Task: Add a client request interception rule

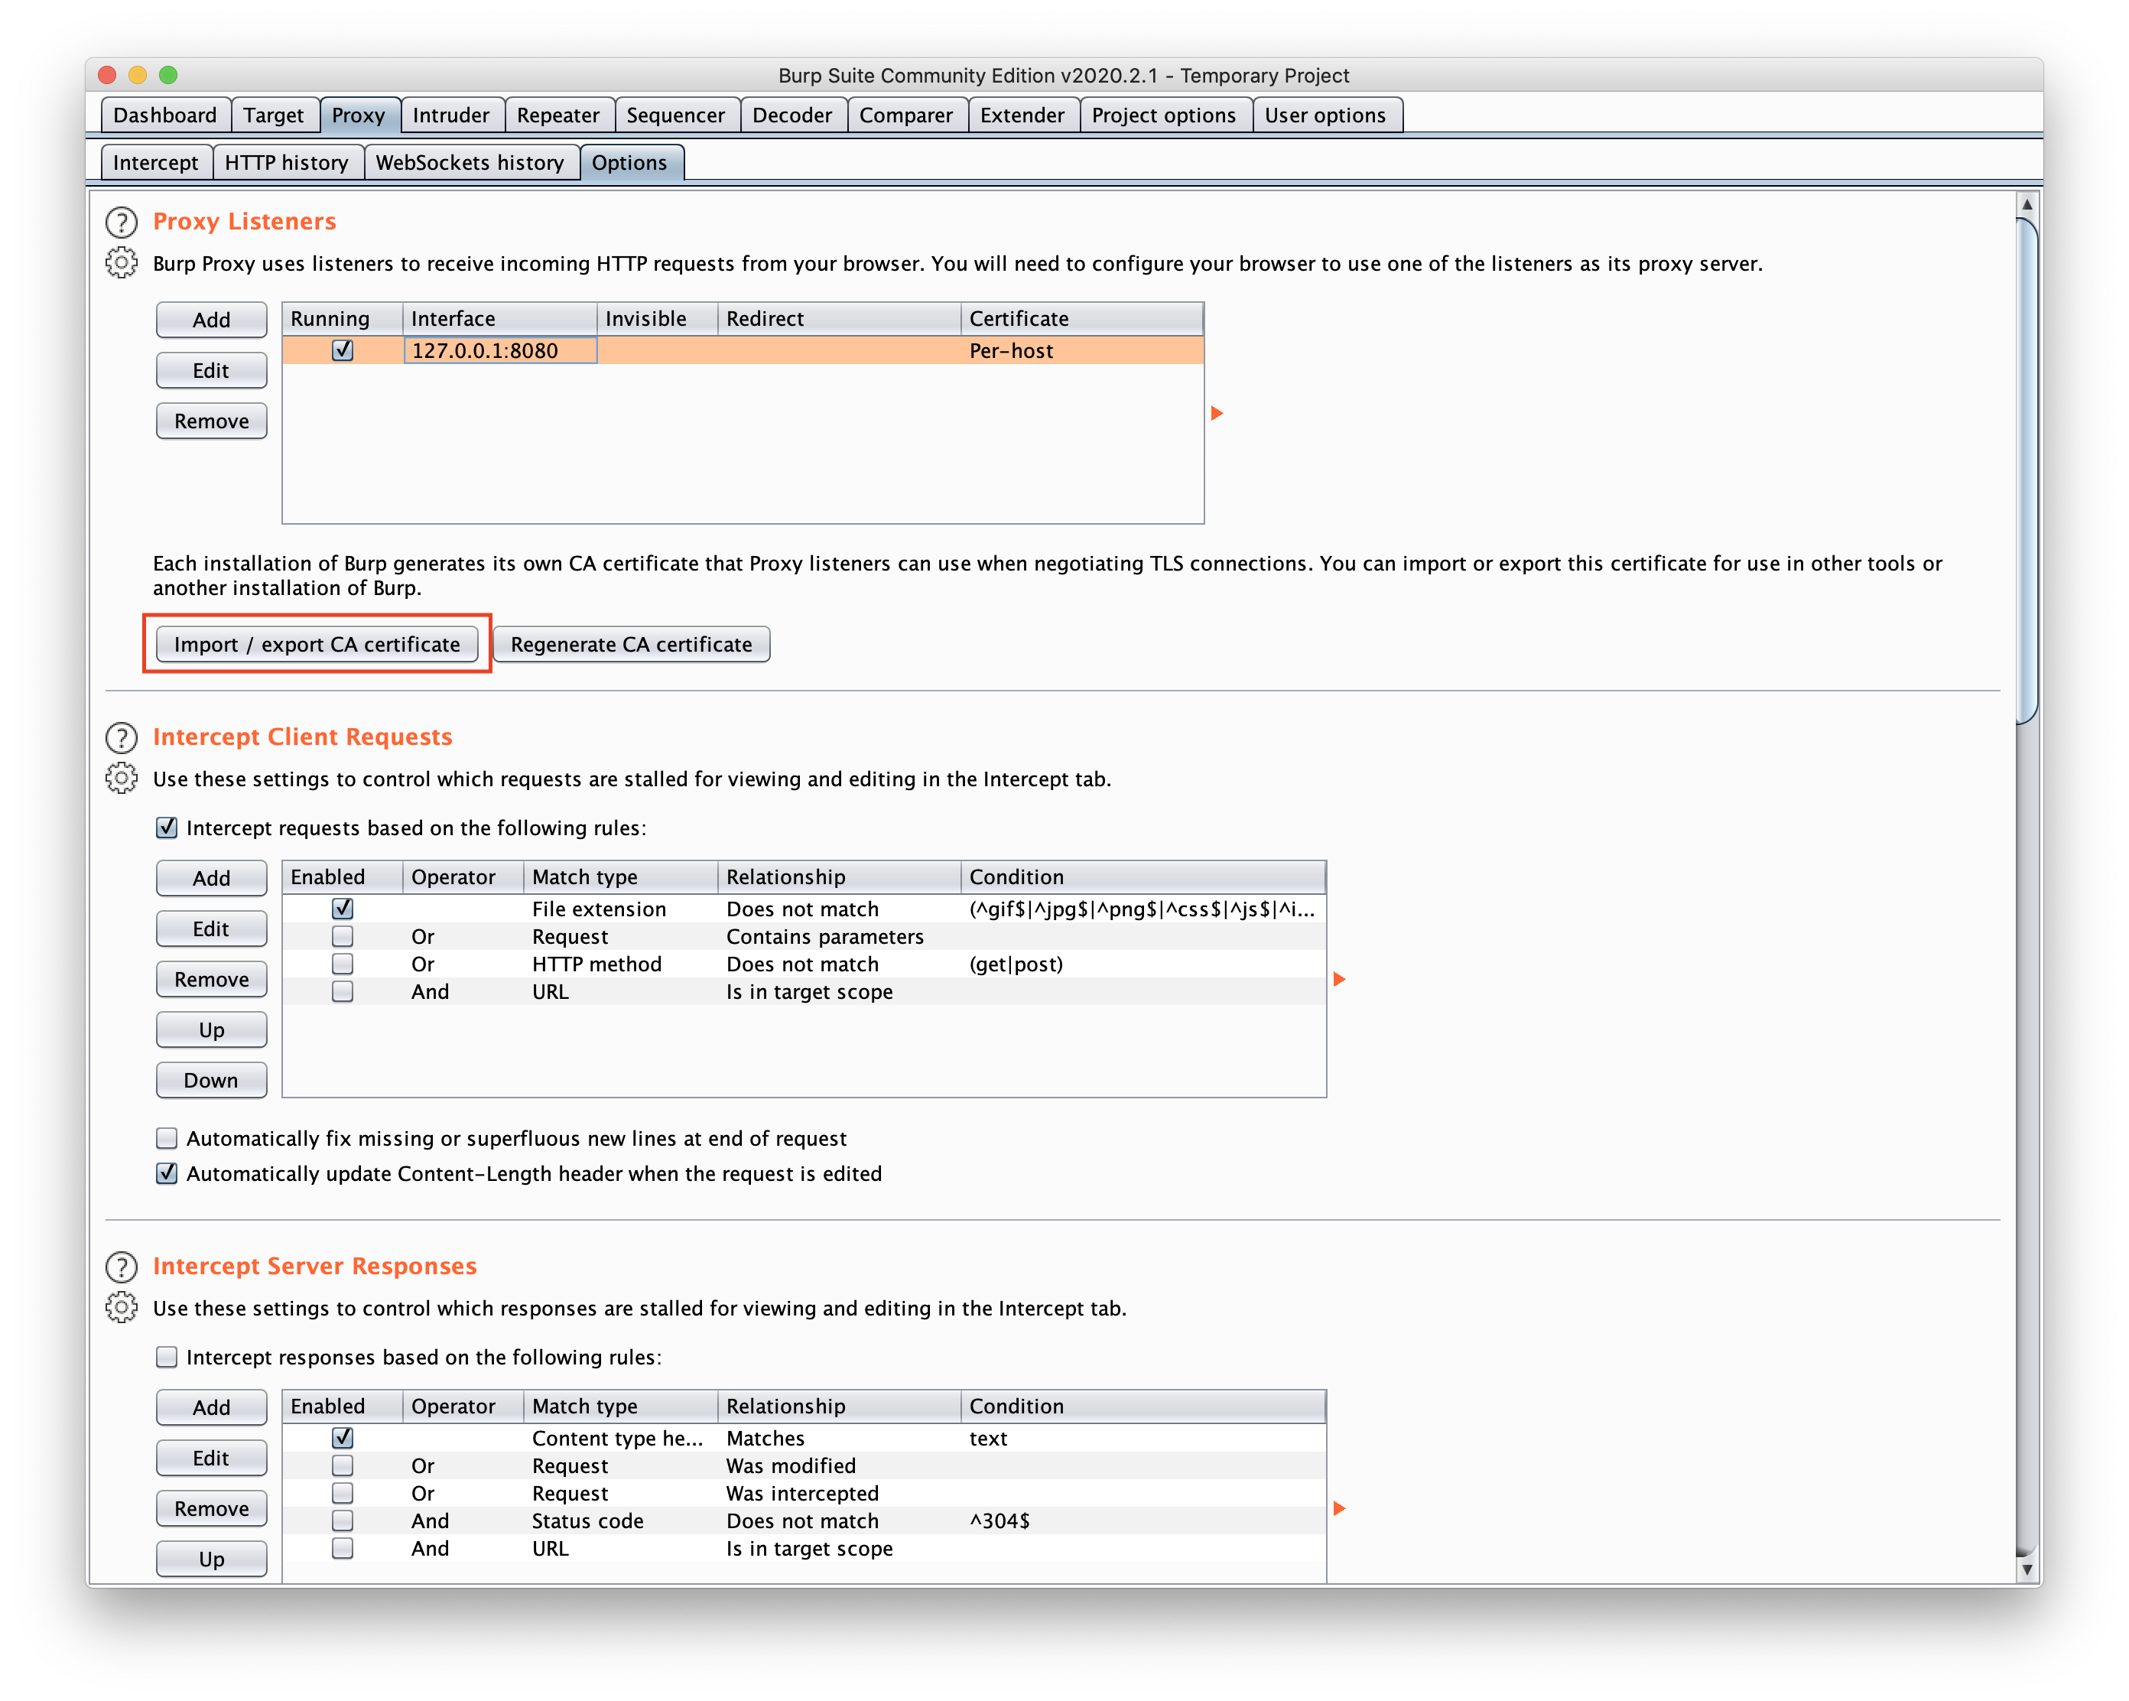Action: (x=211, y=878)
